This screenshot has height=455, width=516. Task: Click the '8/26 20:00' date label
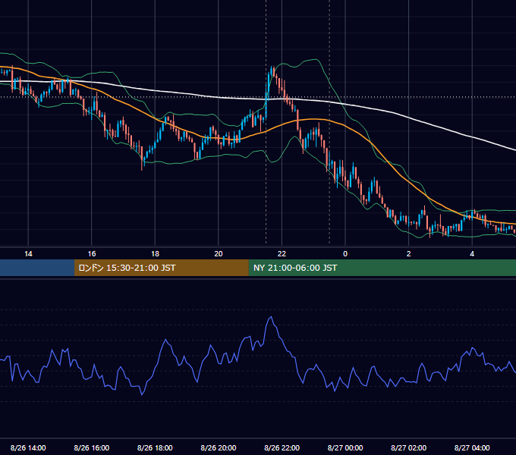click(x=219, y=447)
